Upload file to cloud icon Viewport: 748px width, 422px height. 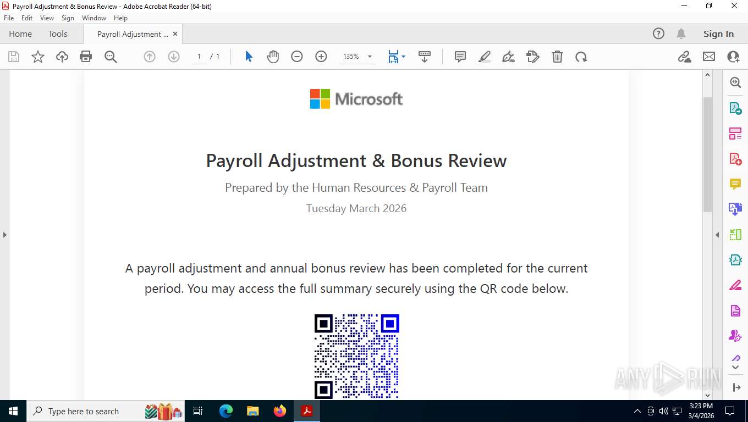pyautogui.click(x=62, y=57)
